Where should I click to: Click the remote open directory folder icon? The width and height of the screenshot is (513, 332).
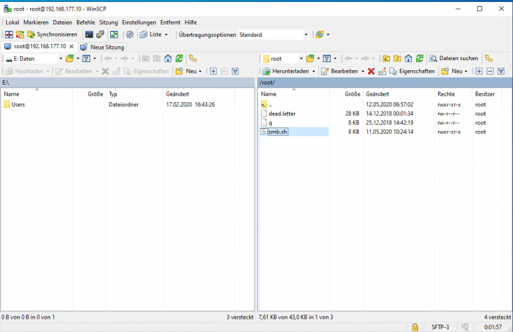pyautogui.click(x=310, y=59)
